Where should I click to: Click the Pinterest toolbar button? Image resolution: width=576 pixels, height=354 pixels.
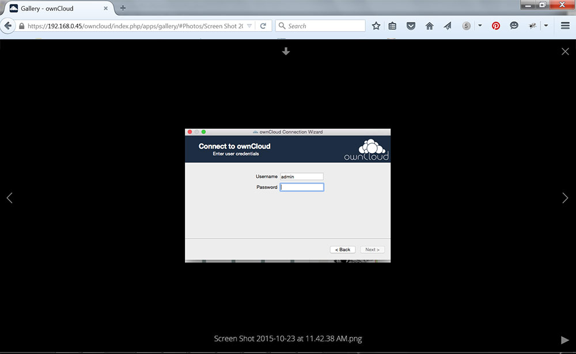point(496,26)
